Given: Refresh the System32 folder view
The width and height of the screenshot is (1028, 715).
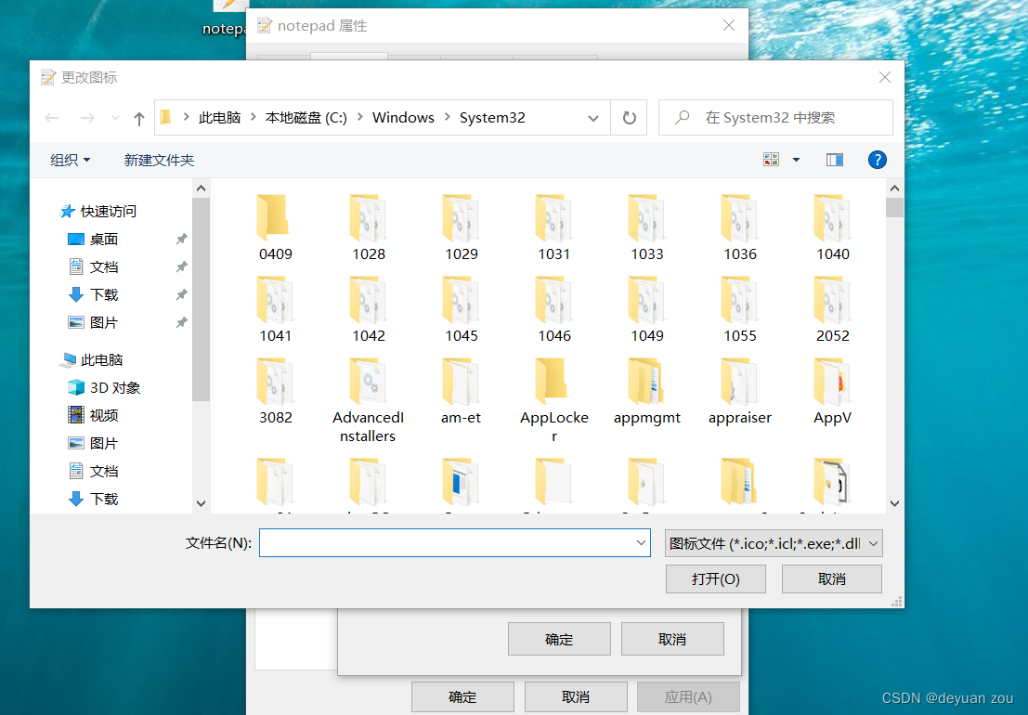Looking at the screenshot, I should [x=629, y=117].
